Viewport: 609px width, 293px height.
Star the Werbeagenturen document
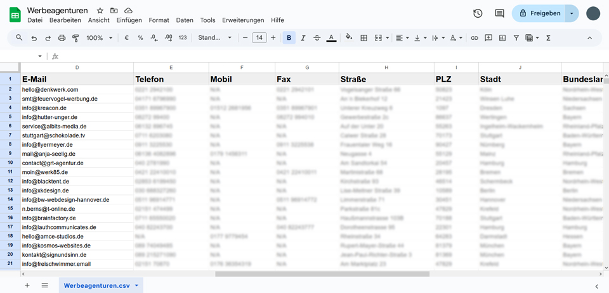[100, 11]
